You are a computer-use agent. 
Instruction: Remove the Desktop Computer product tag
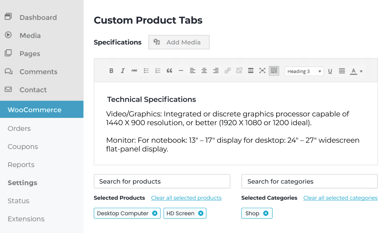point(155,213)
